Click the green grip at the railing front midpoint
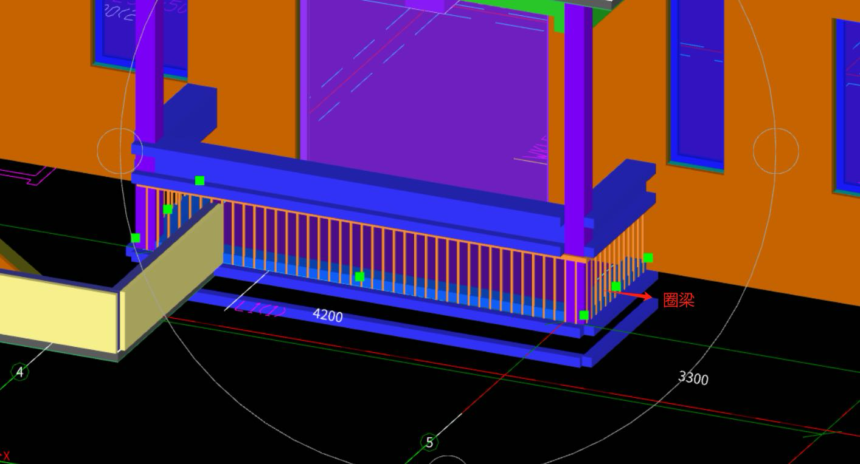 point(359,276)
